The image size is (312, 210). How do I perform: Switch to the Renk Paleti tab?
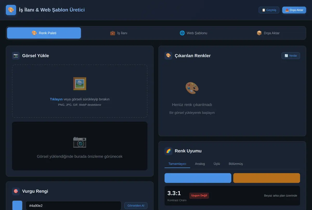pos(44,33)
